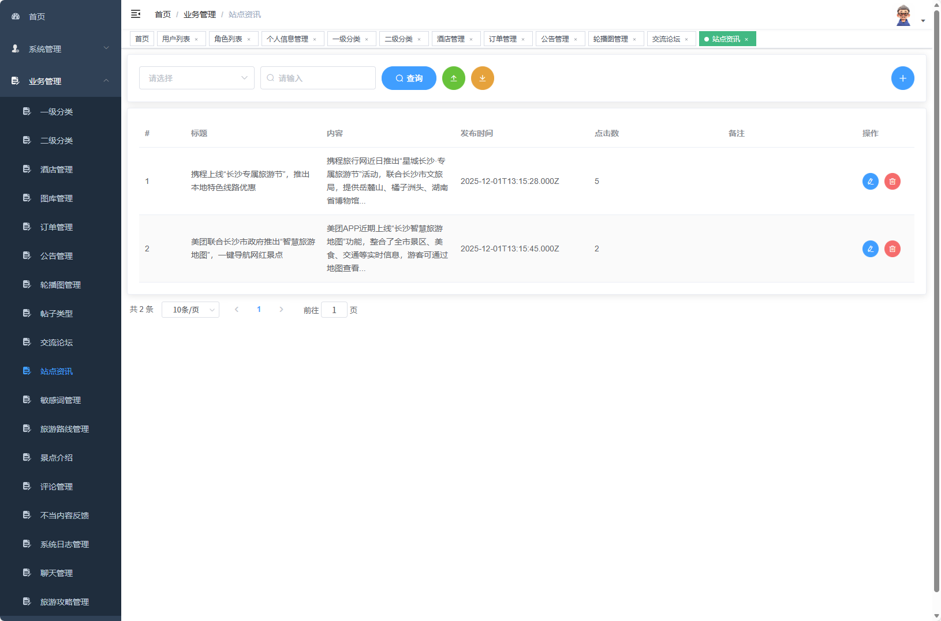The image size is (941, 621).
Task: Click the 系统管理 gear icon in sidebar
Action: pyautogui.click(x=15, y=49)
